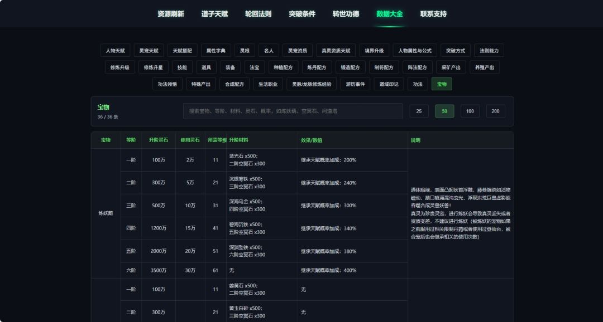Open the 炼丹配方 category
603x322 pixels.
point(317,67)
